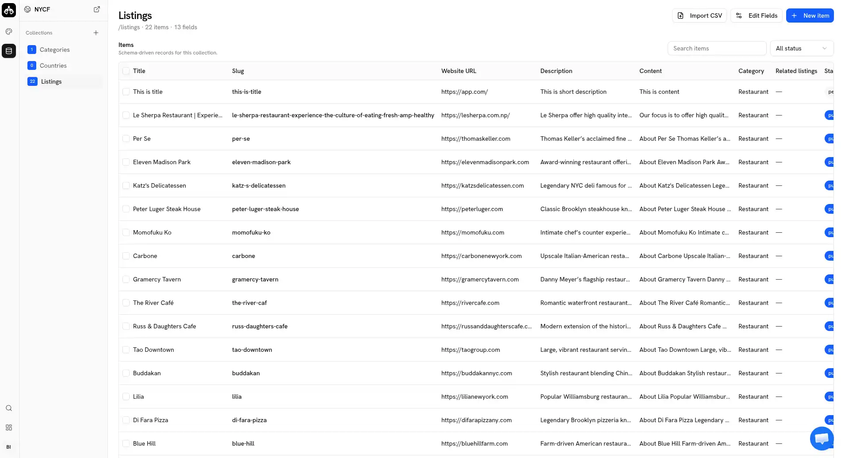
Task: Check the 'This is title' row checkbox
Action: 126,92
